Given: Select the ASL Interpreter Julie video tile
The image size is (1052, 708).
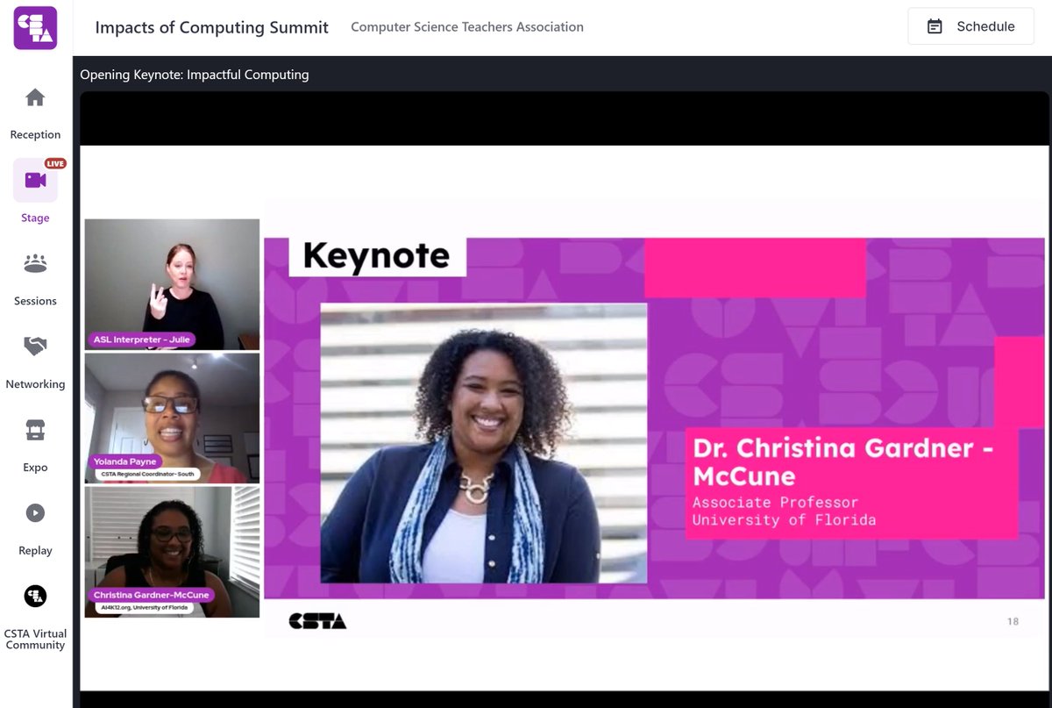Looking at the screenshot, I should point(172,284).
